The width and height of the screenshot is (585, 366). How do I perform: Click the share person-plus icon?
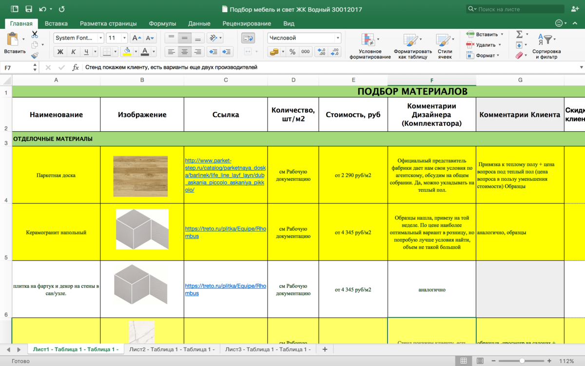pos(575,9)
